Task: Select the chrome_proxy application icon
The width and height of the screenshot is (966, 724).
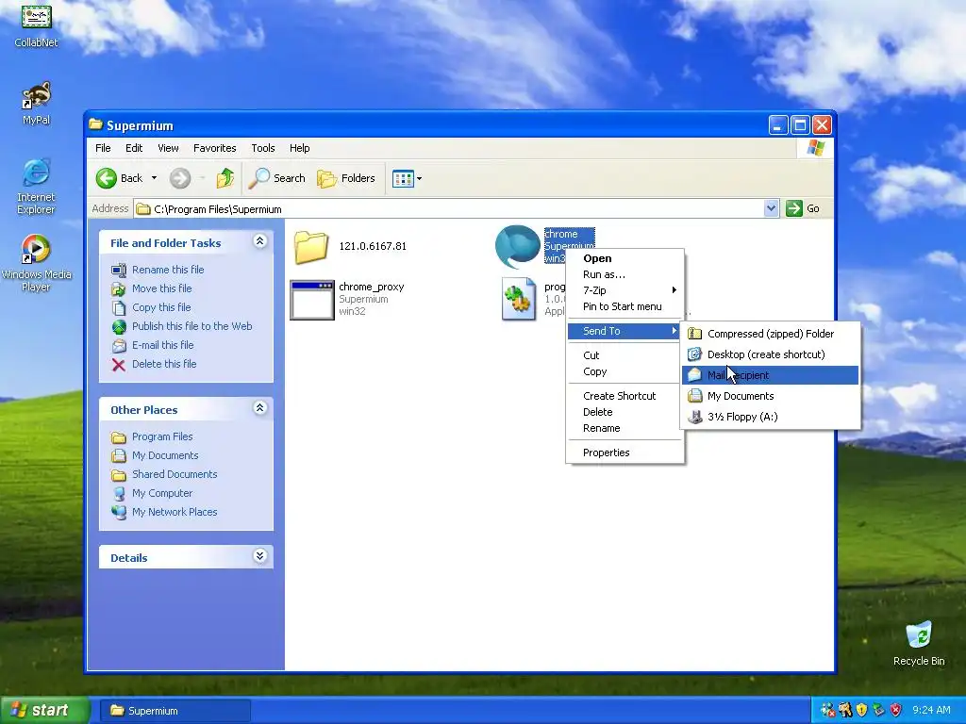Action: point(311,300)
